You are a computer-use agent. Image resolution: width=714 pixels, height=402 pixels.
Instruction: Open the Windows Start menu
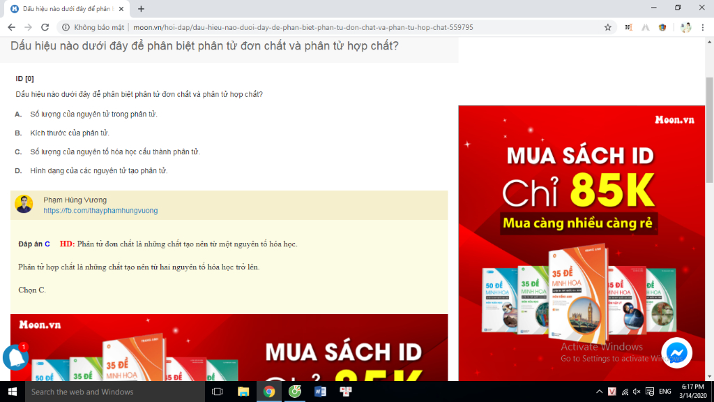[x=13, y=392]
